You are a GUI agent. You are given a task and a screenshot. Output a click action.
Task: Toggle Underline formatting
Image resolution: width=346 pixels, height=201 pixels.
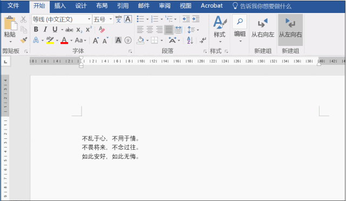click(55, 29)
